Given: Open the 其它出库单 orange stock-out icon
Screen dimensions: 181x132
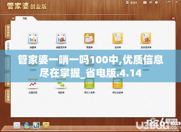Looking at the screenshot, I should (118, 83).
